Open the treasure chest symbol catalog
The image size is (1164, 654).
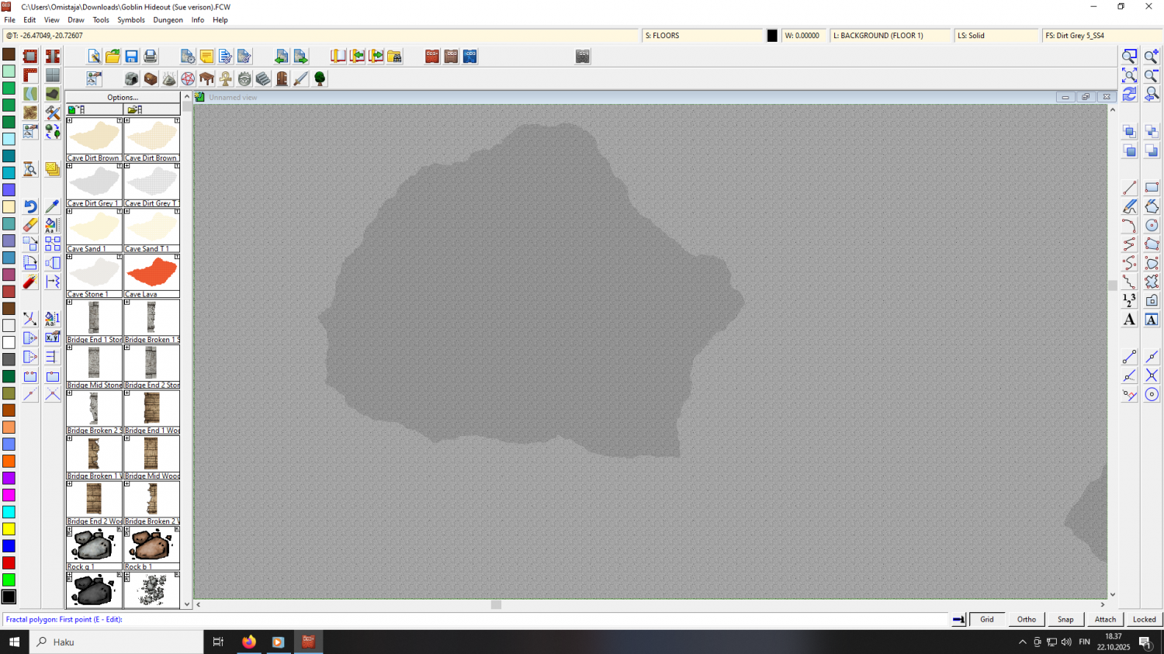[x=151, y=79]
